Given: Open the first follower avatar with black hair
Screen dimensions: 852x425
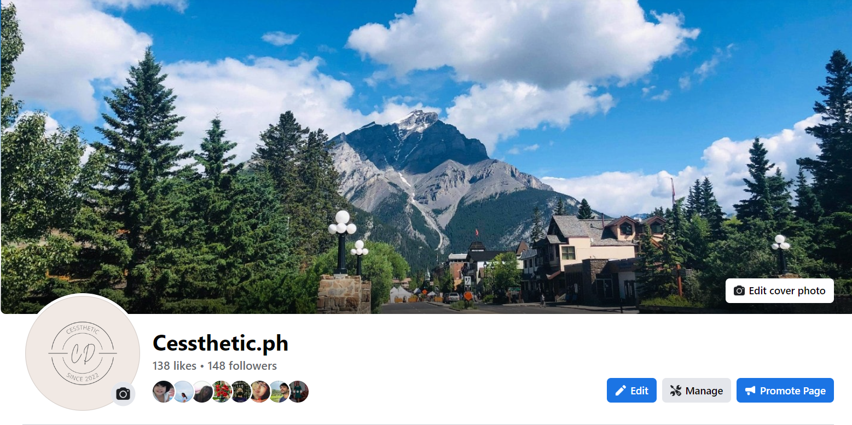Looking at the screenshot, I should click(163, 392).
